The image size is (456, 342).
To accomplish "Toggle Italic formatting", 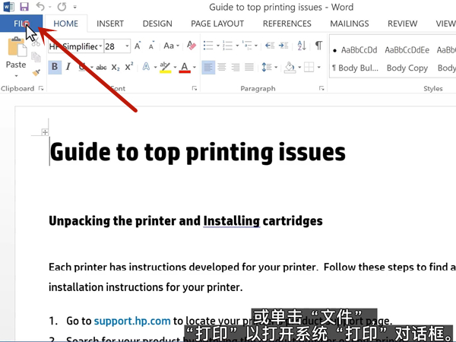I will (x=68, y=68).
